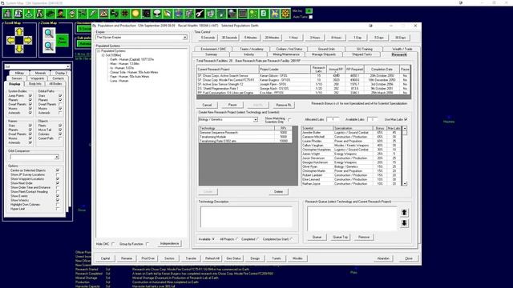Enable Show JP Survey Locations
Viewport: 513px width, 288px height.
pos(58,174)
